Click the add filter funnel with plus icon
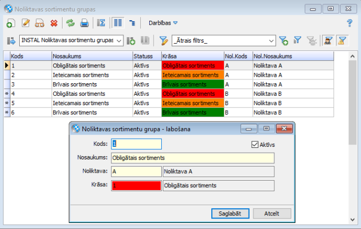Image resolution: width=361 pixels, height=229 pixels. pyautogui.click(x=284, y=41)
